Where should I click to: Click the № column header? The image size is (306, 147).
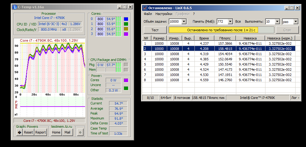pyautogui.click(x=147, y=38)
